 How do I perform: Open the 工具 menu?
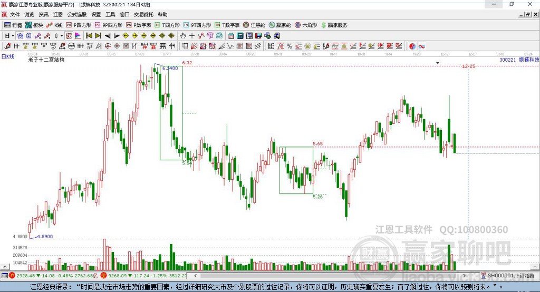(x=110, y=14)
